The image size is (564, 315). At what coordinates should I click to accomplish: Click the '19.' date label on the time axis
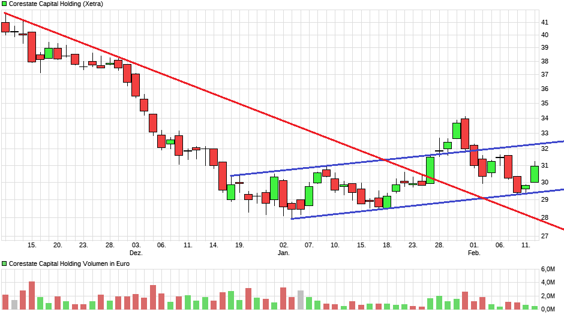[x=239, y=245]
